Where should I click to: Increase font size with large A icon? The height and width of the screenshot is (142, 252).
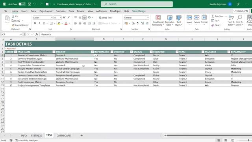64,17
